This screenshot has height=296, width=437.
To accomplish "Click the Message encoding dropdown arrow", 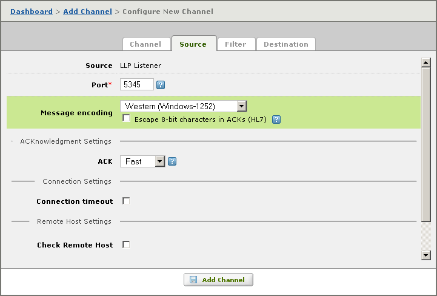I will pyautogui.click(x=242, y=106).
